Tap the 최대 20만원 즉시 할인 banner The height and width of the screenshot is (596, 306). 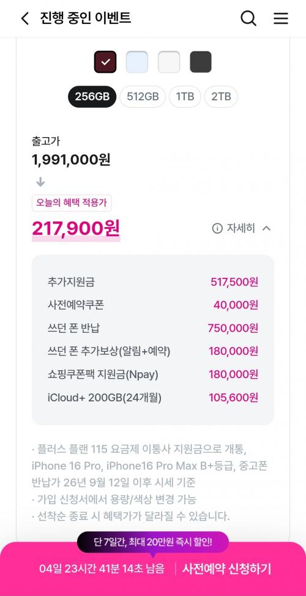coord(153,542)
